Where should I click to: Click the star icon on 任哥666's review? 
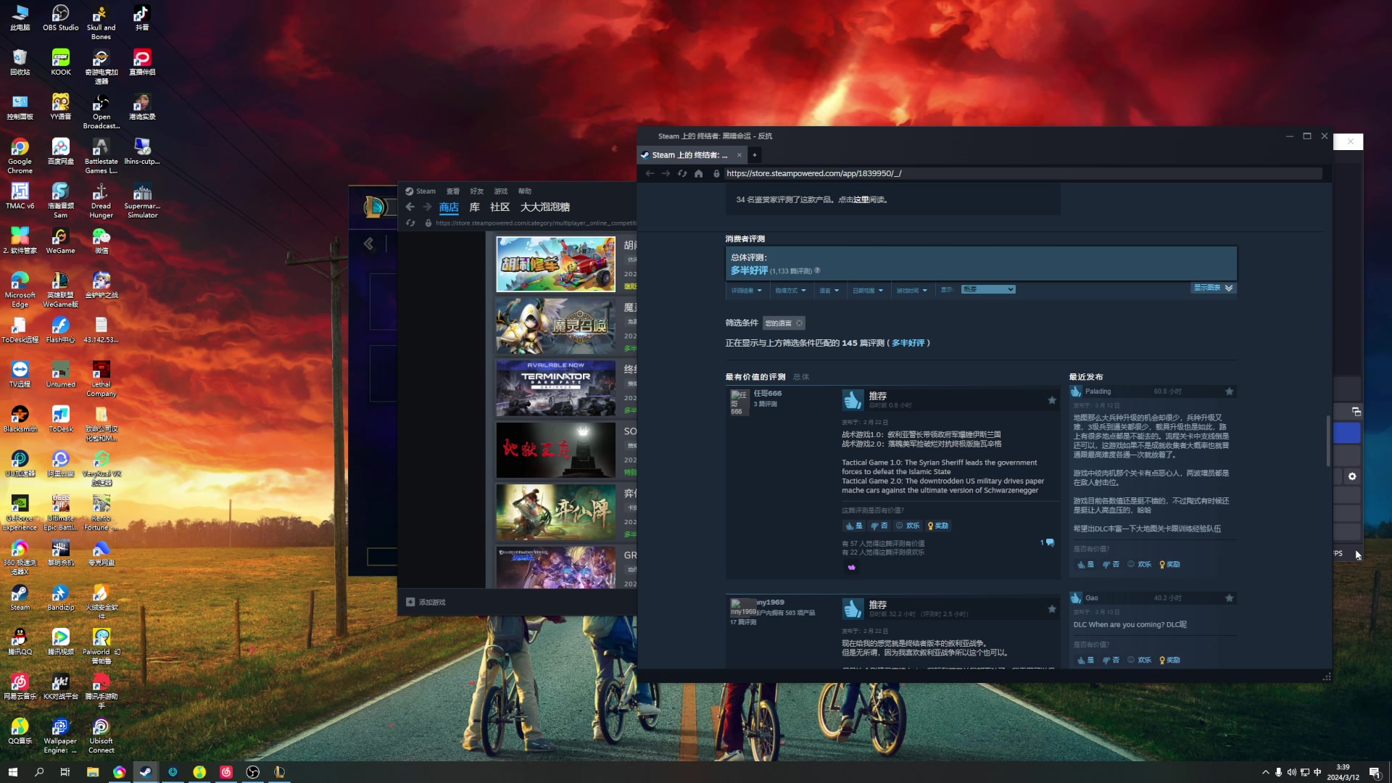point(1051,400)
